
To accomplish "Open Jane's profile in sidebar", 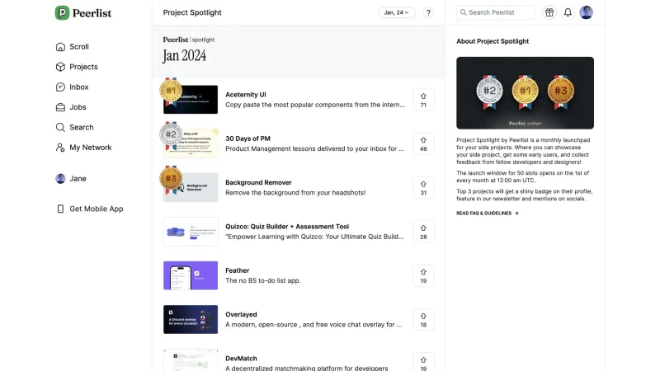I will tap(71, 179).
